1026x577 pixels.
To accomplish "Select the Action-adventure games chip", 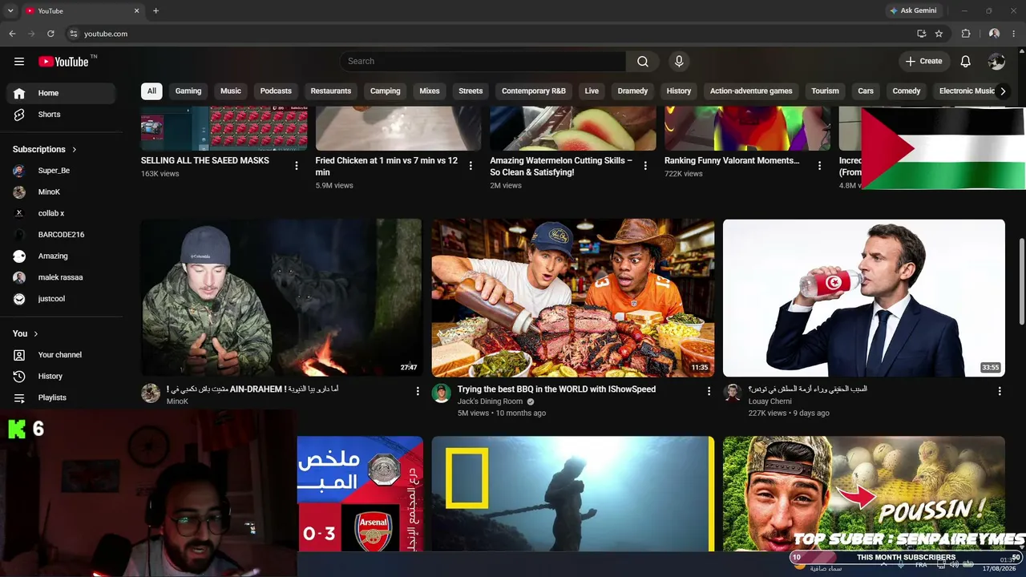I will coord(751,91).
